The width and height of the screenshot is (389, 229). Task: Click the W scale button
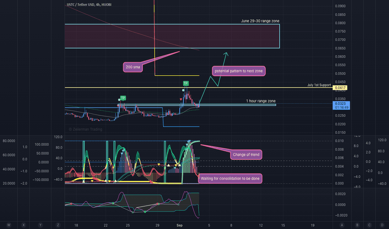tap(9, 225)
